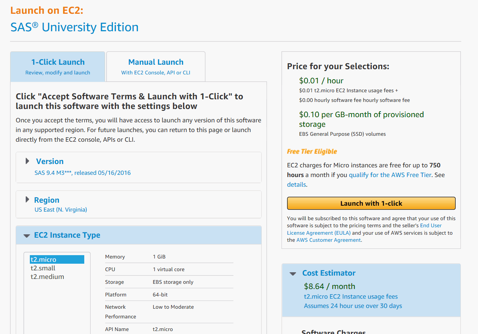Click the EBS storage only value
Viewport: 478px width, 334px height.
tap(173, 282)
